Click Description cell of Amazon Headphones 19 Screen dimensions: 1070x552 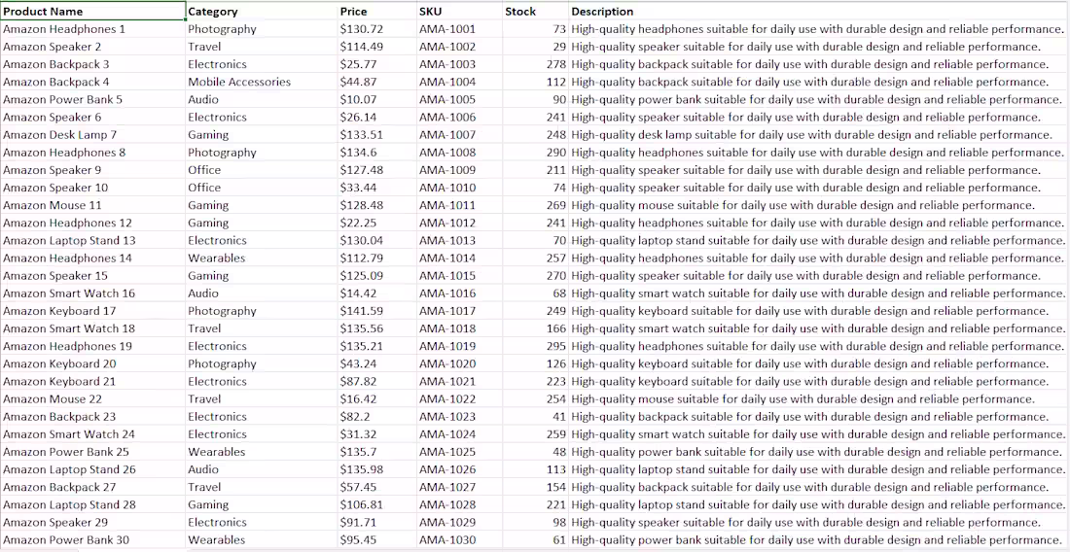tap(819, 346)
